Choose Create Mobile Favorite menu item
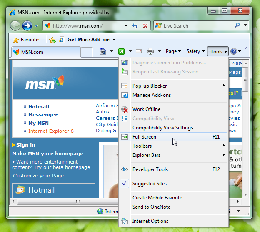 point(174,198)
